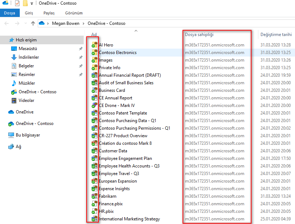Image resolution: width=295 pixels, height=224 pixels.
Task: Click the HR.pbix file icon
Action: (x=95, y=211)
